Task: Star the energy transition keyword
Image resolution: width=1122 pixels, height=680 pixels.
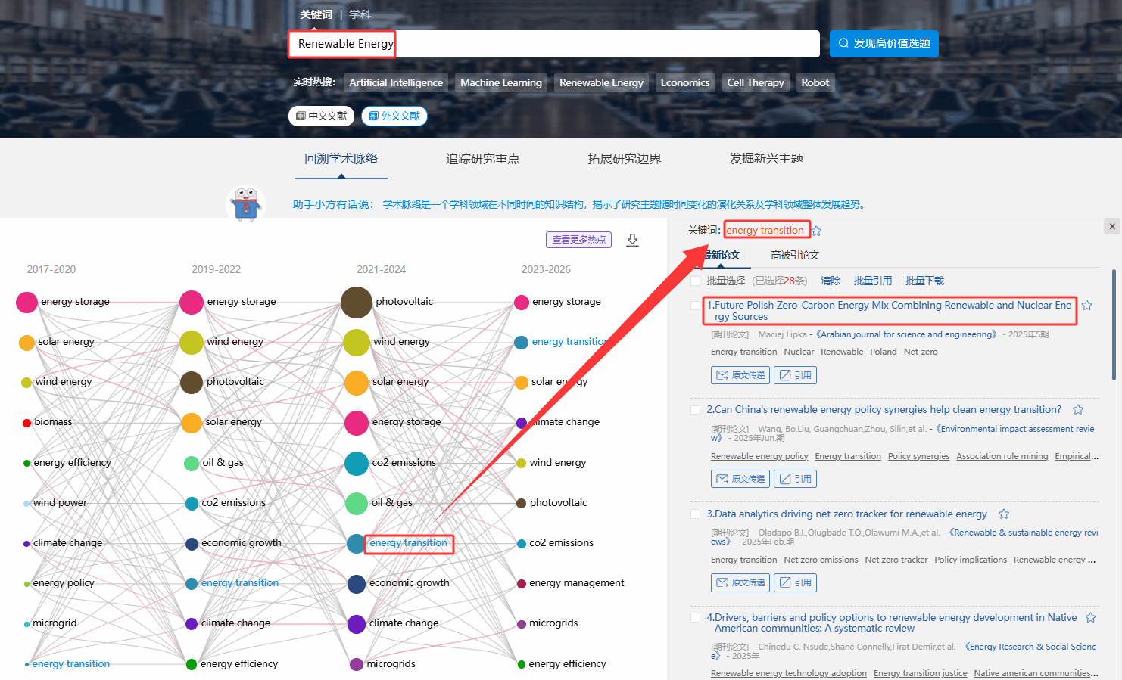Action: [x=817, y=231]
